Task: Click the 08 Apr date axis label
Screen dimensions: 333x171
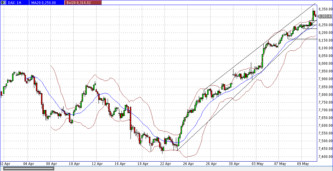Action: coord(51,164)
